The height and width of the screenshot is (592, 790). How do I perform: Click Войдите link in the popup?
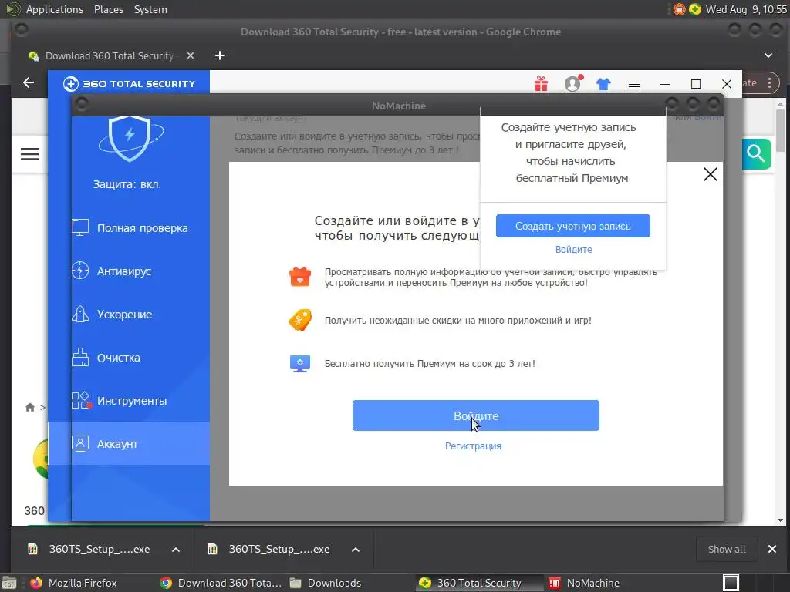(x=573, y=250)
